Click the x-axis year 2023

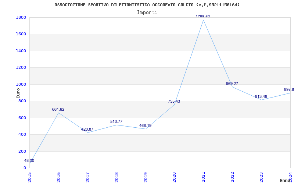[261, 177]
